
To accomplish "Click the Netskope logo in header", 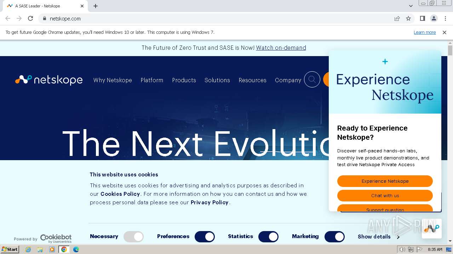I will [49, 80].
